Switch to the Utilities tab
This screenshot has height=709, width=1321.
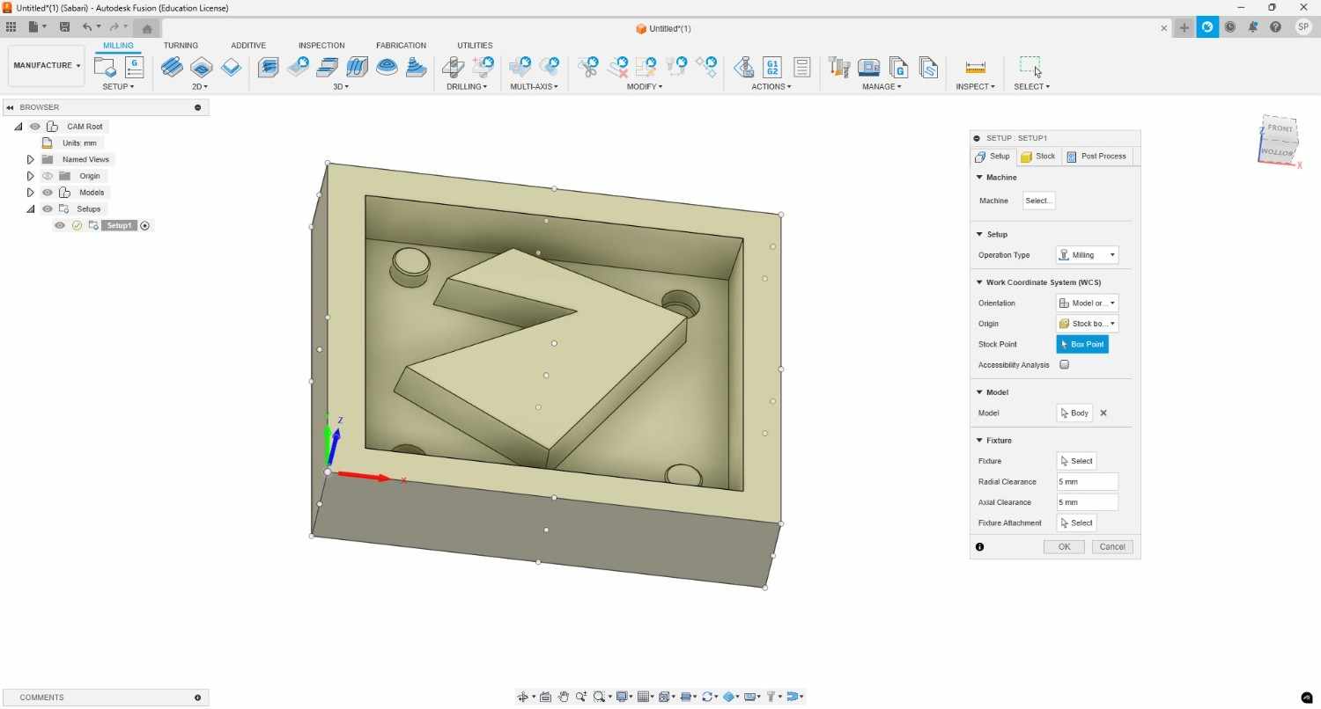[475, 46]
